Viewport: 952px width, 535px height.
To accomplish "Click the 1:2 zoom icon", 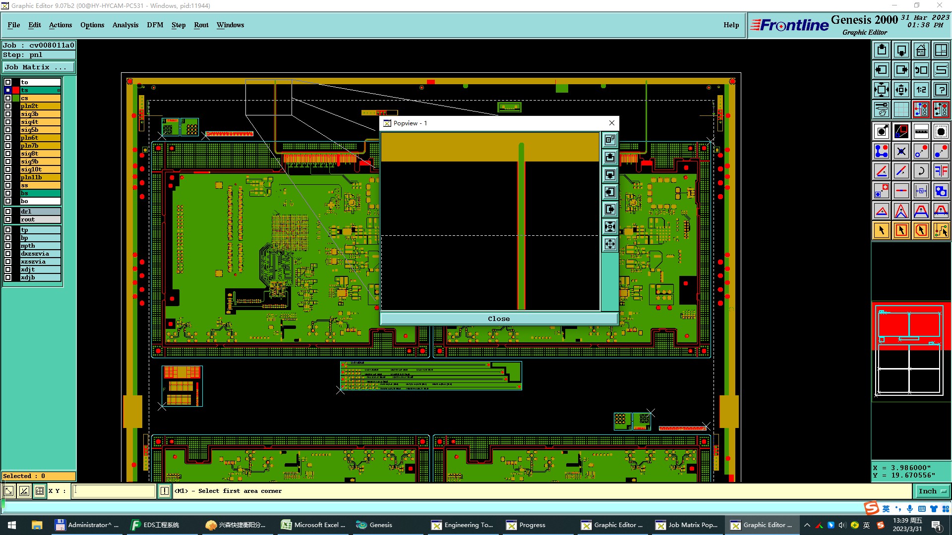I will (921, 90).
